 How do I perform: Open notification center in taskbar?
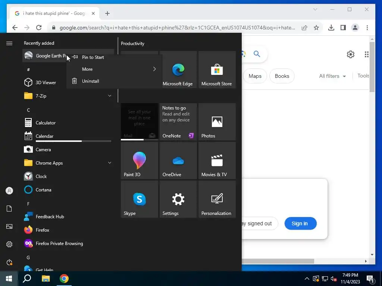click(370, 279)
